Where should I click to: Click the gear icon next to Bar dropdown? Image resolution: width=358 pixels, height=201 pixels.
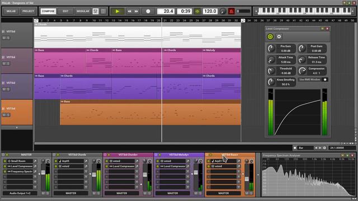(x=324, y=148)
